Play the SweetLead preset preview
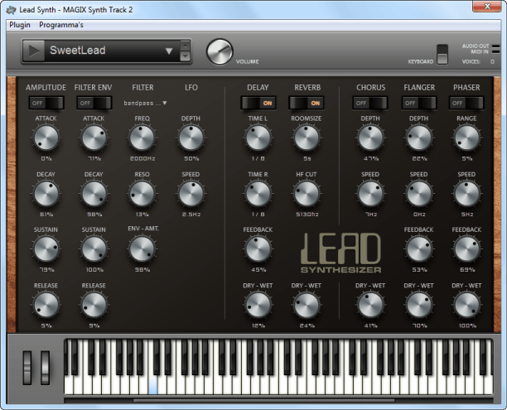 pyautogui.click(x=34, y=51)
